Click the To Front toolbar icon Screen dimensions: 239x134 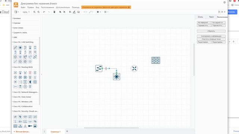[60, 12]
